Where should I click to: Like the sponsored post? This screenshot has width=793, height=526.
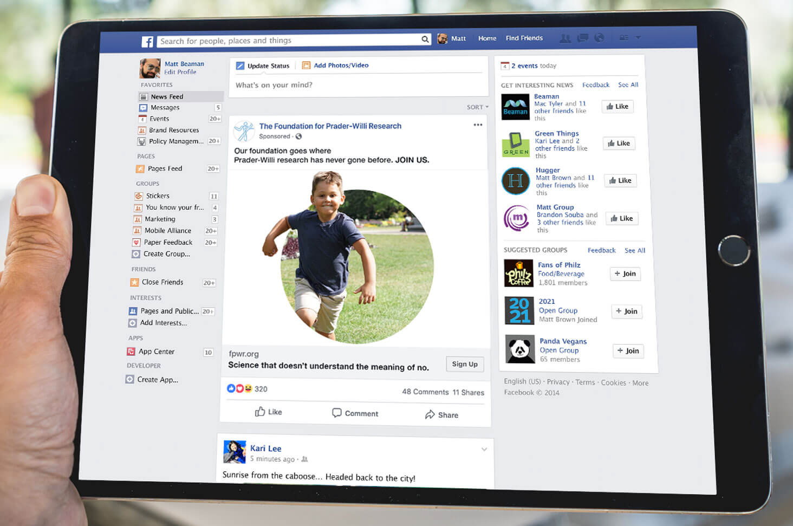269,412
